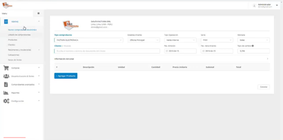Open the Moneda dropdown showing Soles
The width and height of the screenshot is (283, 140).
pos(253,40)
